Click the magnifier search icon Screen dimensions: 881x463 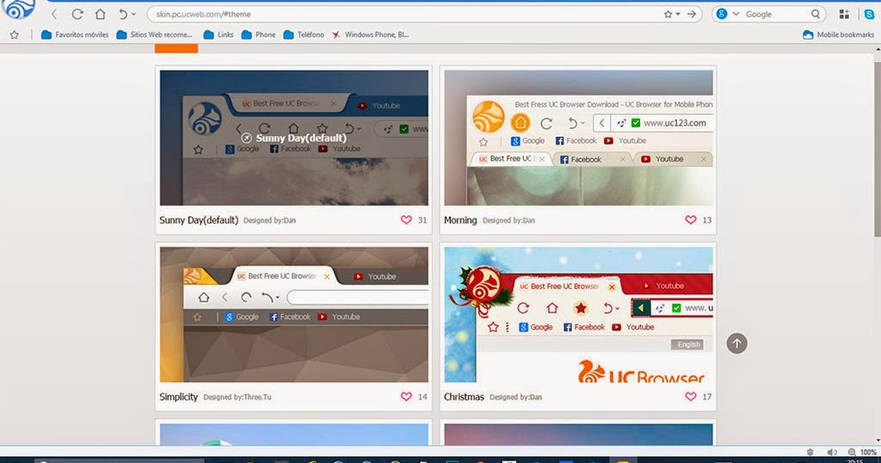[x=816, y=14]
